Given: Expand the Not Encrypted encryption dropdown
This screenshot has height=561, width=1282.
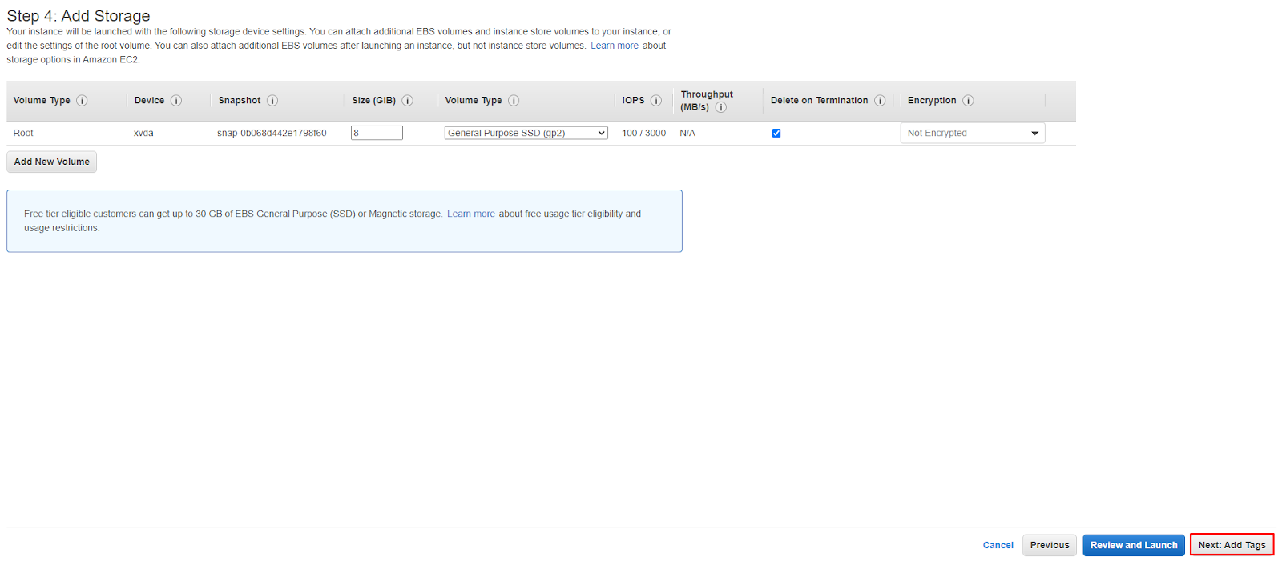Looking at the screenshot, I should tap(973, 133).
